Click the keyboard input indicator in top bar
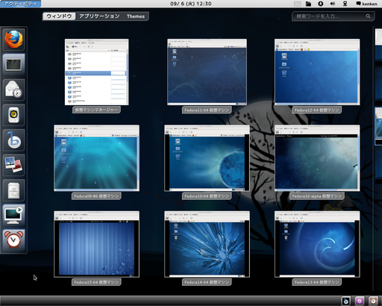The height and width of the screenshot is (306, 382). click(x=297, y=4)
